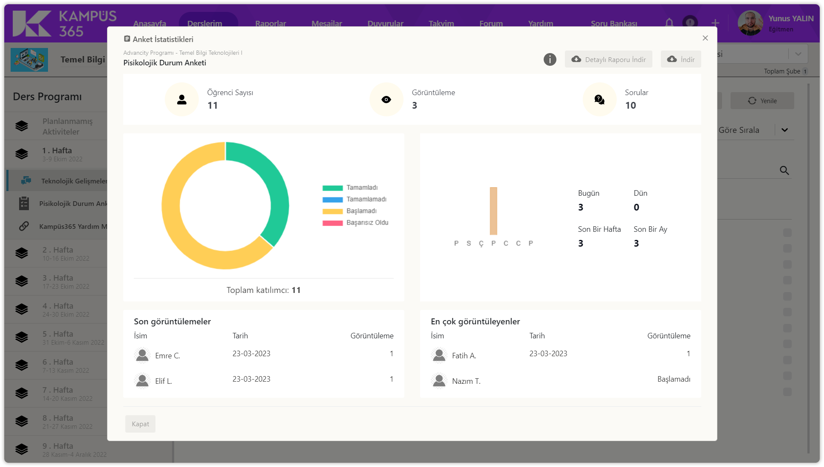Screen dimensions: 824x467
Task: Click the info circle icon
Action: [x=550, y=59]
